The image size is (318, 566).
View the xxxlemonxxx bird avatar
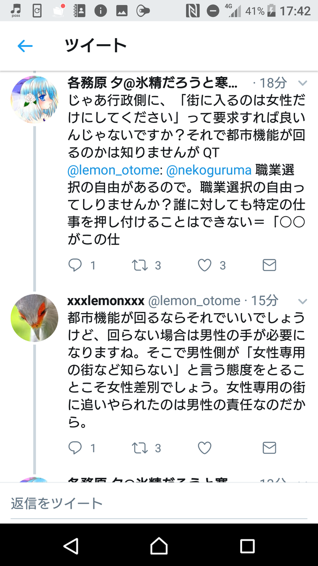pyautogui.click(x=34, y=318)
